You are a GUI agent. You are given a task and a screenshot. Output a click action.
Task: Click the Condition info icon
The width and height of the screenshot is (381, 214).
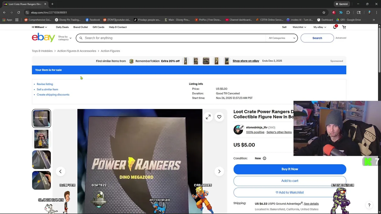point(264,158)
